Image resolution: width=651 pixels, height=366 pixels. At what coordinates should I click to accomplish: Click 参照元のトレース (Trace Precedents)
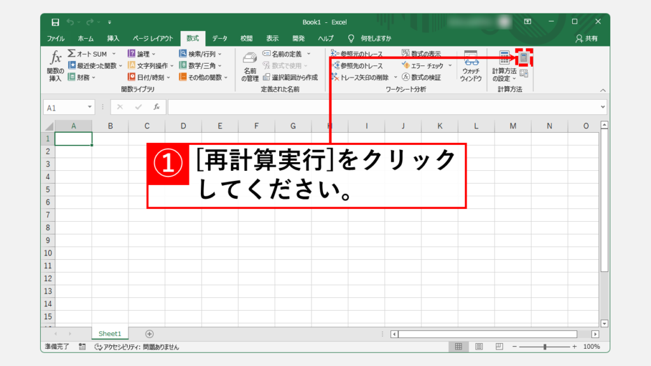(357, 55)
